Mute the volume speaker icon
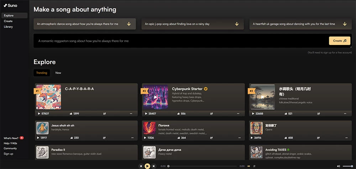The height and width of the screenshot is (169, 356). [x=339, y=166]
